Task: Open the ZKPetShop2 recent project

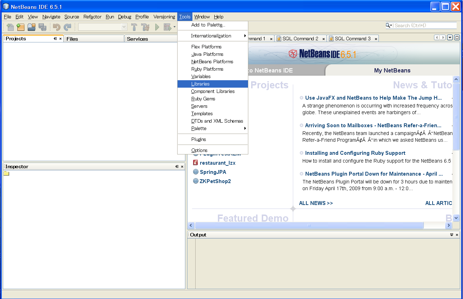Action: pos(215,181)
